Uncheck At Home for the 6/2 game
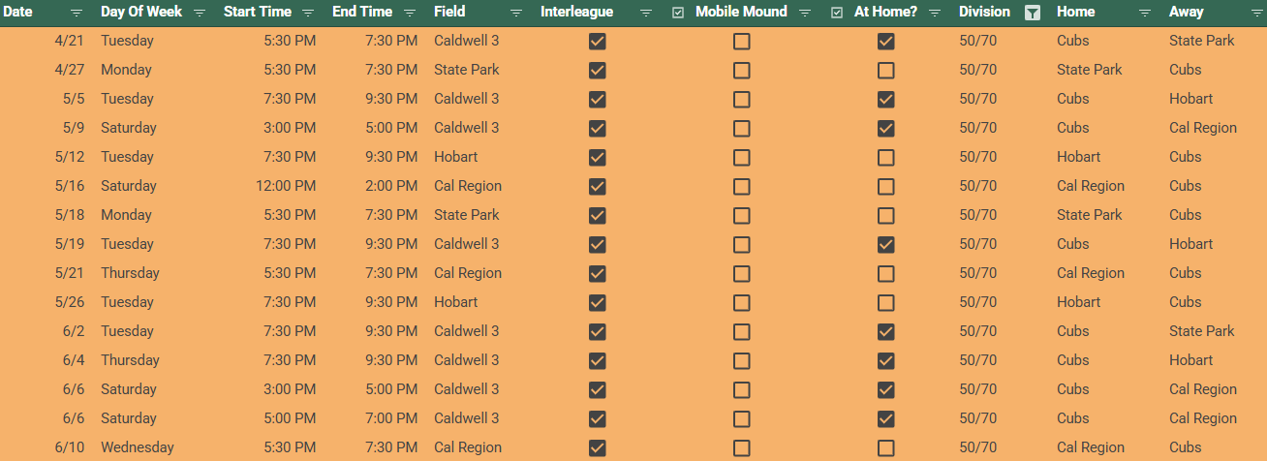This screenshot has width=1267, height=461. [x=885, y=332]
